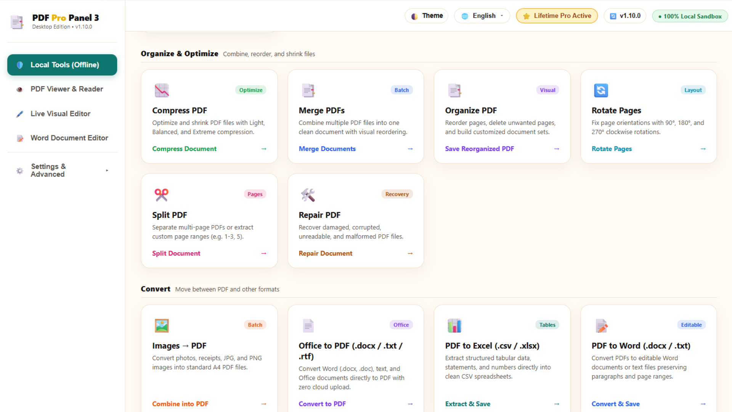
Task: Expand the Settings & Advanced section
Action: pos(62,171)
